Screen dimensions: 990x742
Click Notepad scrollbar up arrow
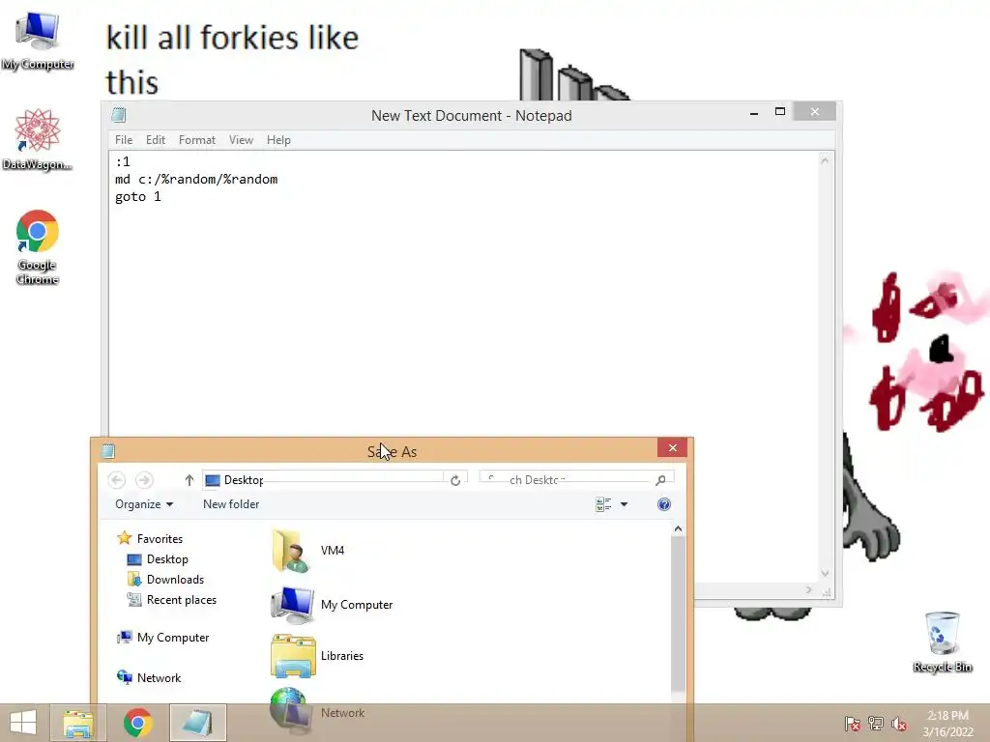(x=825, y=161)
